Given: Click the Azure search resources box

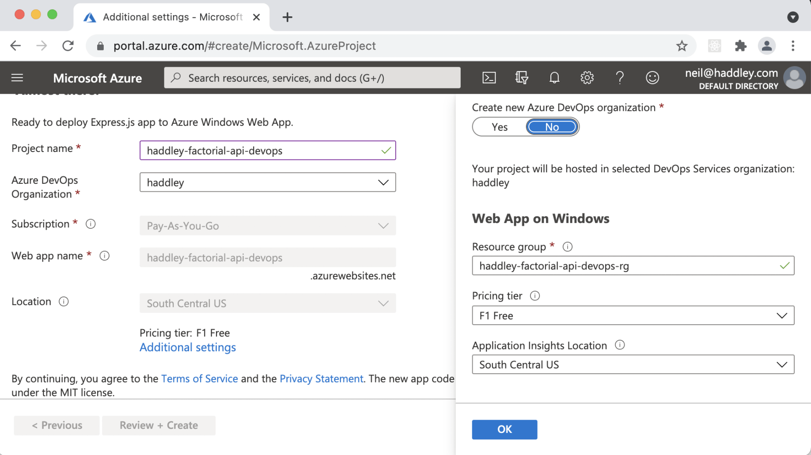Looking at the screenshot, I should click(312, 78).
